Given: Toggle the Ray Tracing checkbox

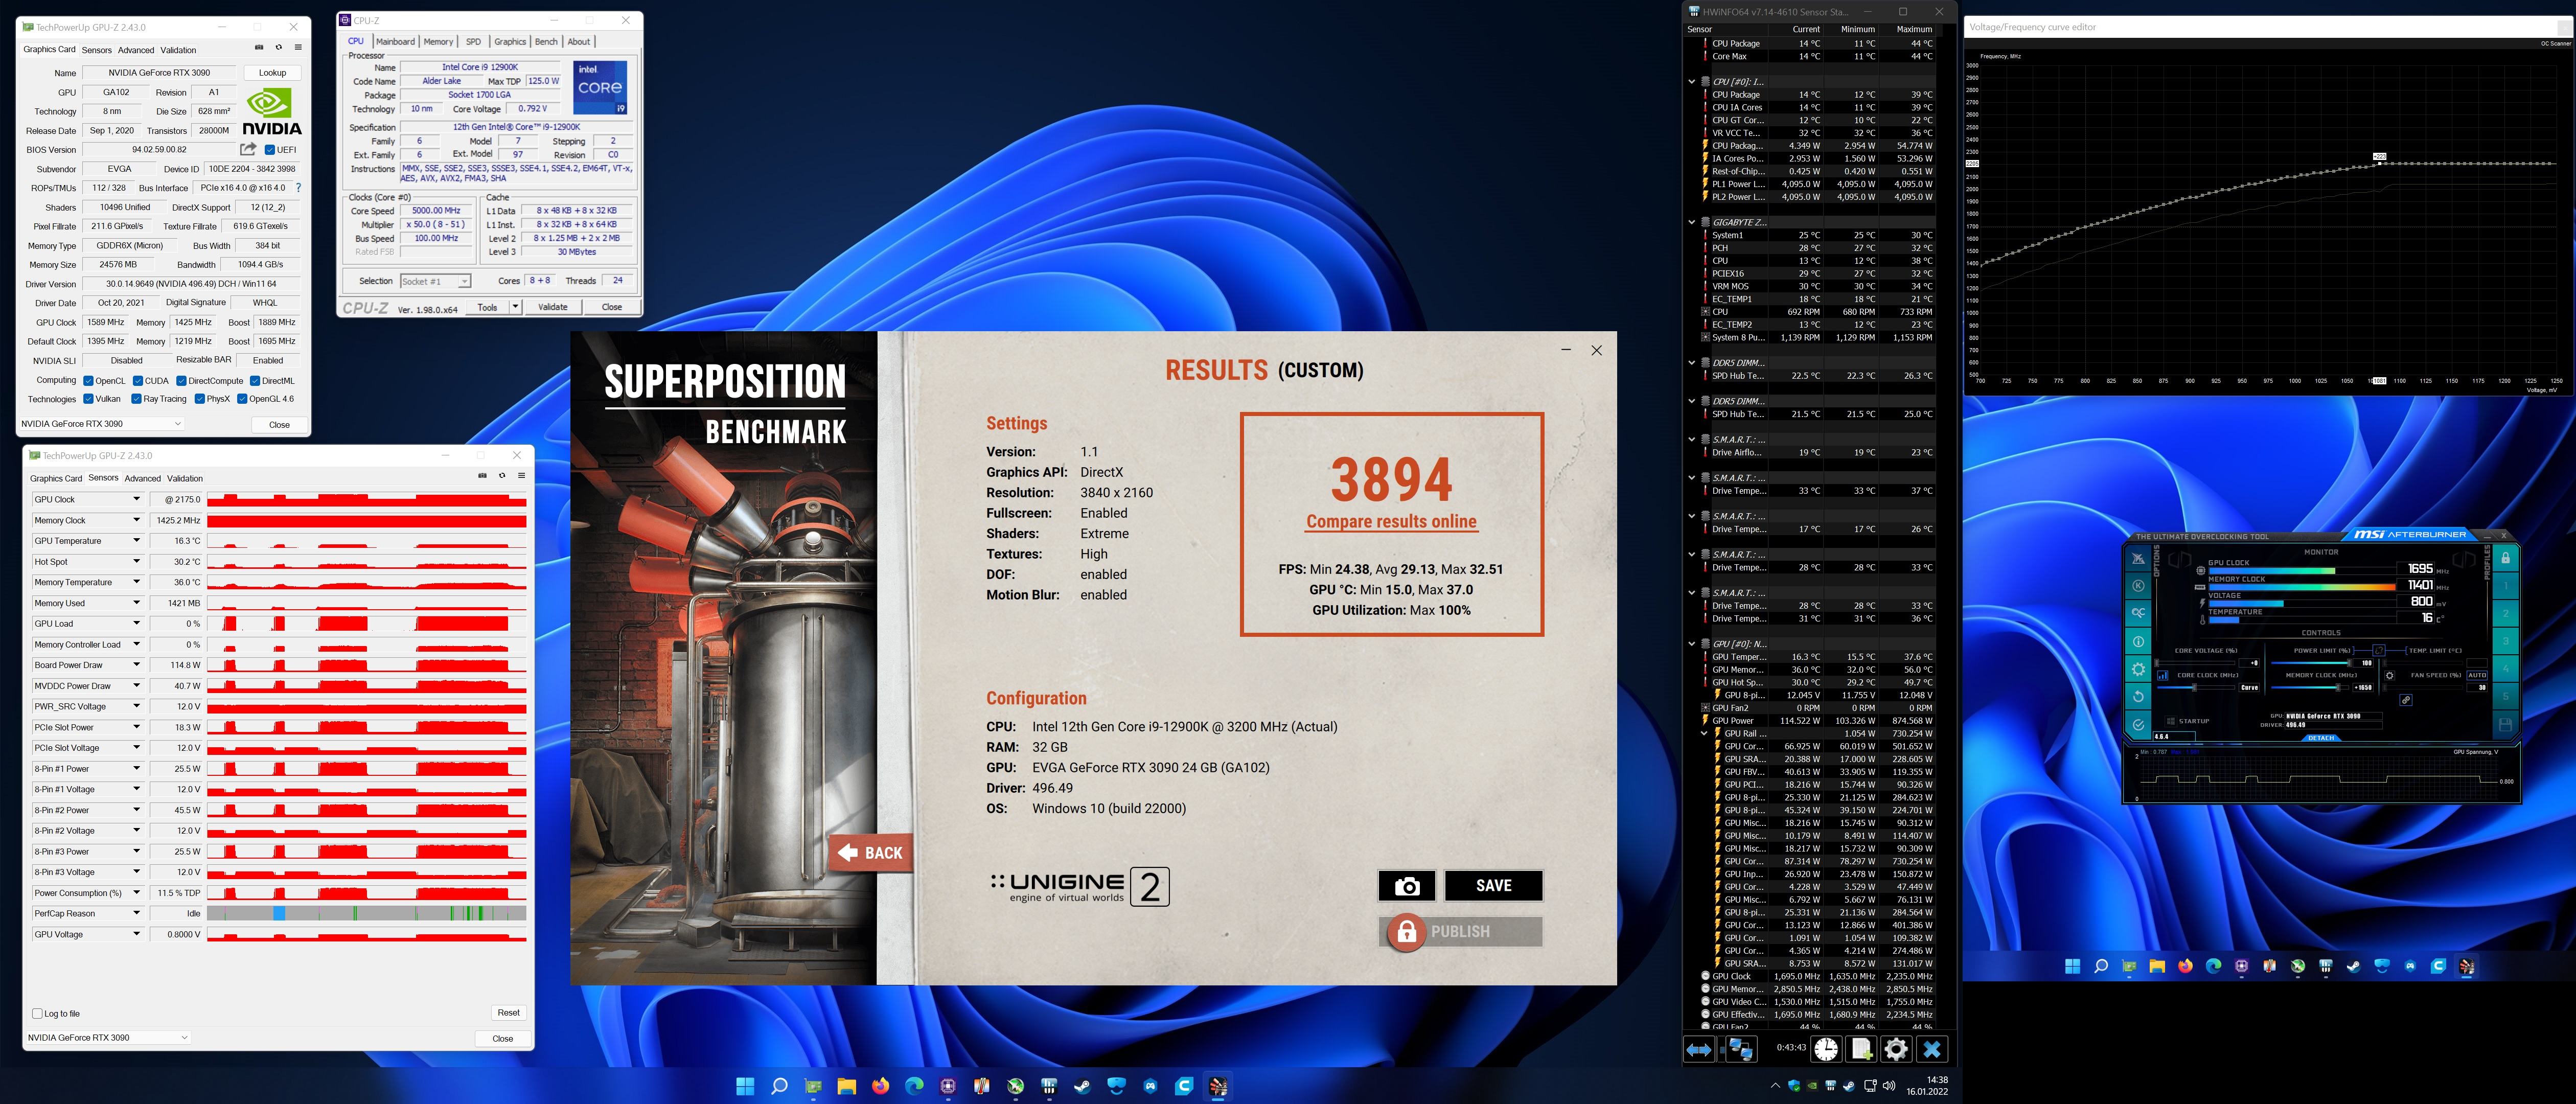Looking at the screenshot, I should point(137,399).
